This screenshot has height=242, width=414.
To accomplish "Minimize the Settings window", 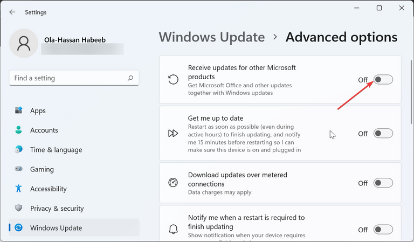I will [357, 8].
